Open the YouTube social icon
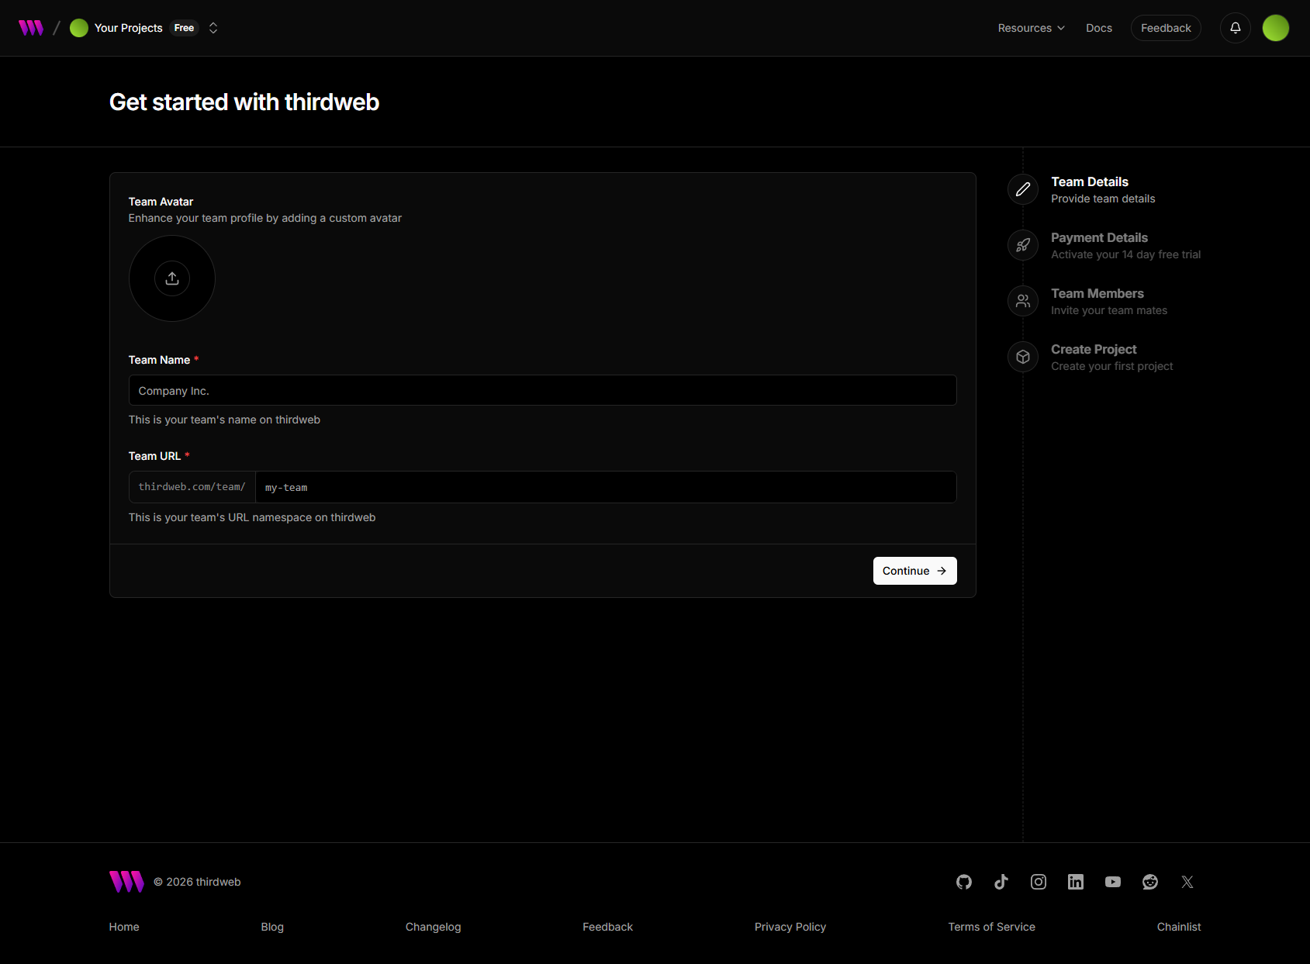The height and width of the screenshot is (964, 1310). point(1113,882)
